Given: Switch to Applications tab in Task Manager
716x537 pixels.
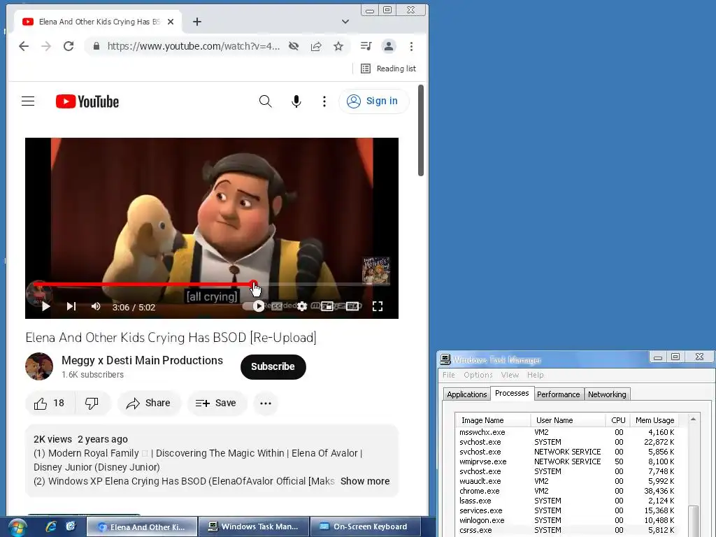Looking at the screenshot, I should coord(466,394).
